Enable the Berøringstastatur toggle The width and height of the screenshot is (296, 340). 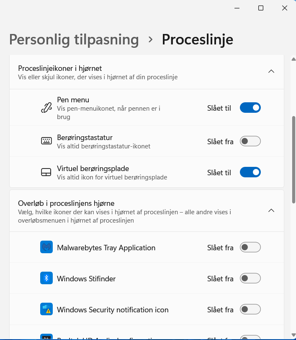tap(250, 141)
